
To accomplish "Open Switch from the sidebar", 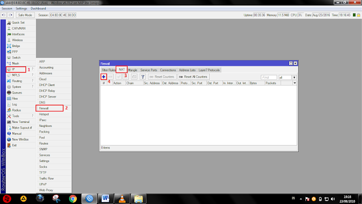I will point(16,58).
